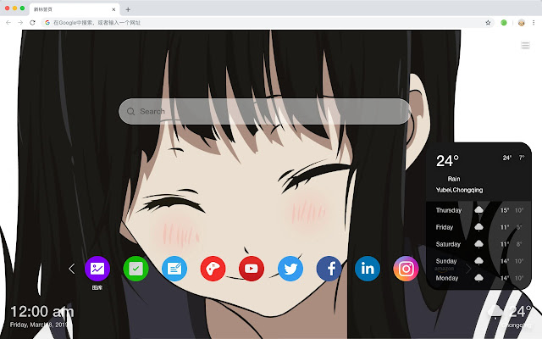Open the Facebook shortcut icon
This screenshot has height=339, width=542.
(x=329, y=269)
